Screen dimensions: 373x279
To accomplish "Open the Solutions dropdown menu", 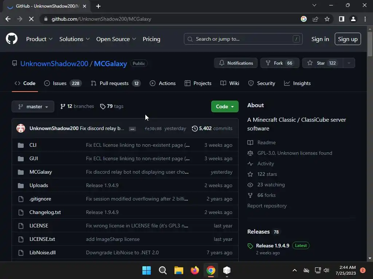I will [74, 39].
